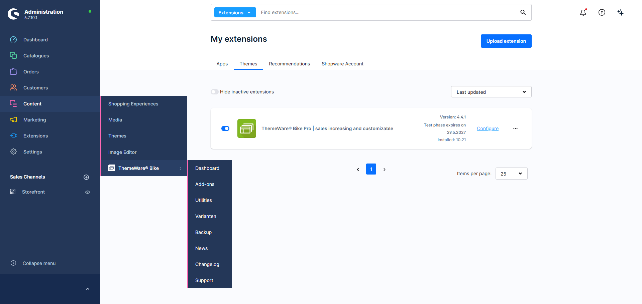Add a new sales channel
This screenshot has height=304, width=642.
(86, 177)
